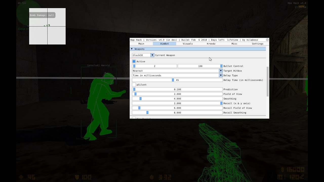
Task: Click the Delay Type label
Action: pos(231,75)
